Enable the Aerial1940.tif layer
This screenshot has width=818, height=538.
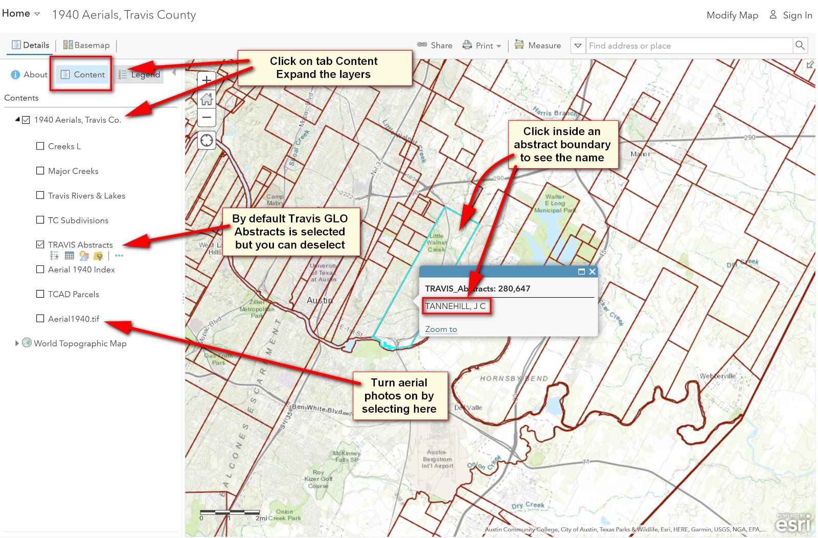(40, 318)
